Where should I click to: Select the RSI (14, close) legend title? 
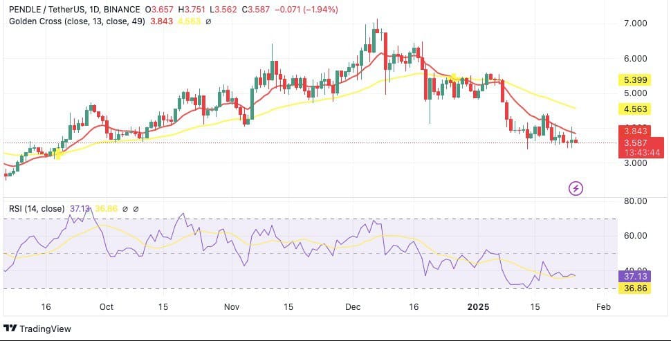tap(37, 208)
